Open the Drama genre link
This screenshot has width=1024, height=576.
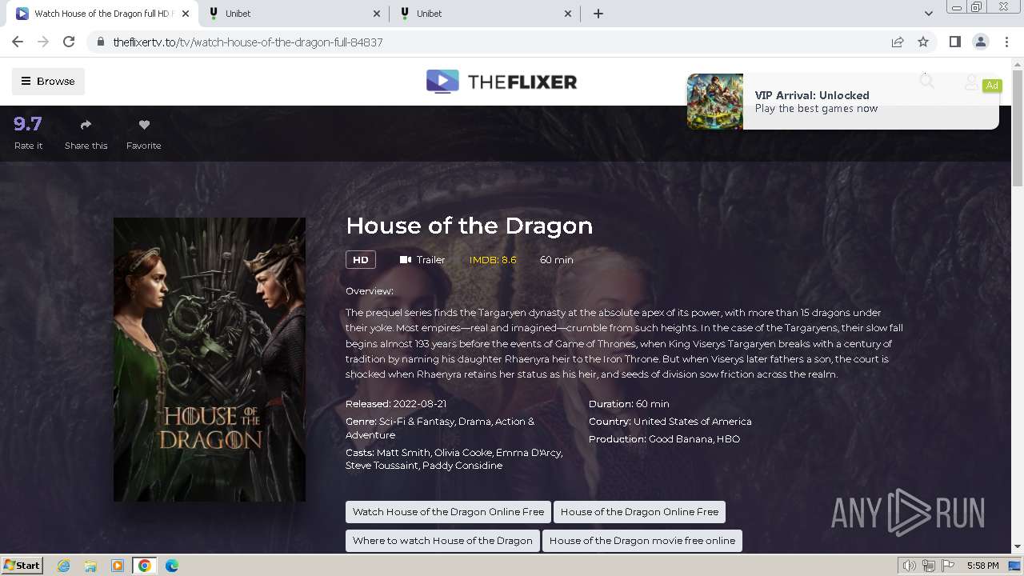click(x=475, y=421)
